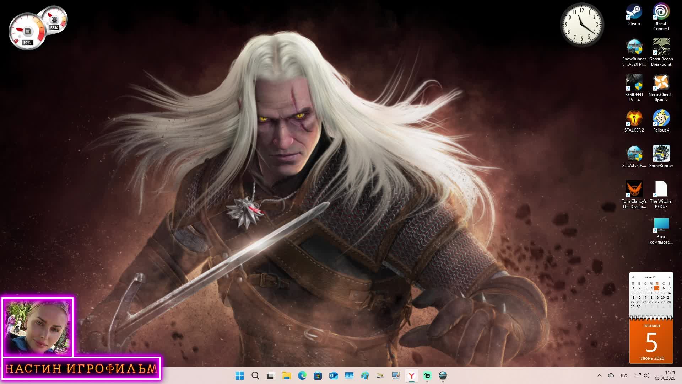The image size is (682, 384).
Task: Switch the РУС input language indicator
Action: pyautogui.click(x=624, y=375)
